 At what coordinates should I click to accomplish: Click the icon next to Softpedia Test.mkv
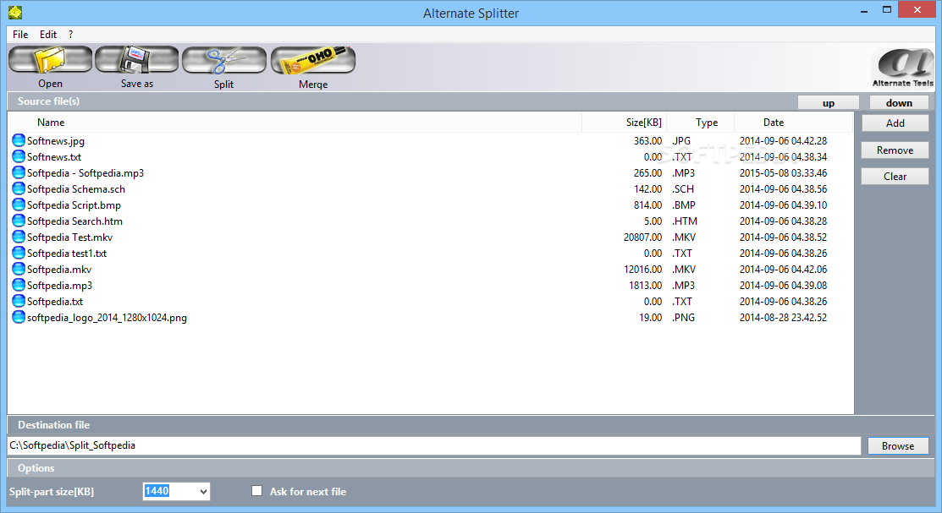(19, 237)
